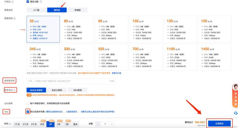238x128 pixels.
Task: Open the customer service headset icon
Action: click(x=235, y=113)
